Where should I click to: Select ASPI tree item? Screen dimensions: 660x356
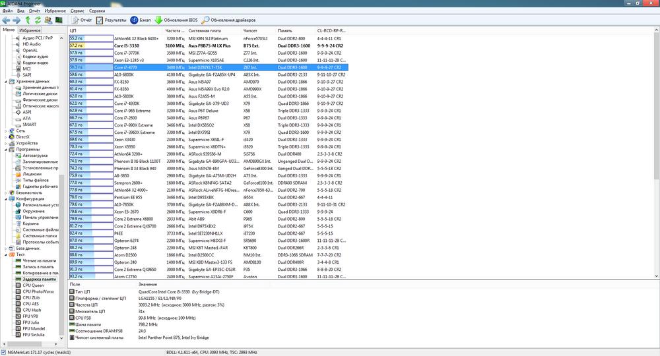coord(26,112)
